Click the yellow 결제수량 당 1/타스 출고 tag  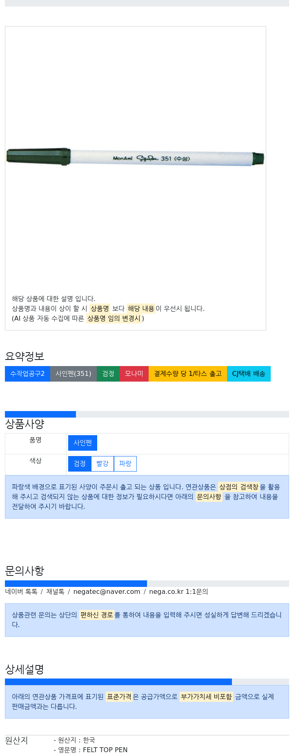point(188,374)
